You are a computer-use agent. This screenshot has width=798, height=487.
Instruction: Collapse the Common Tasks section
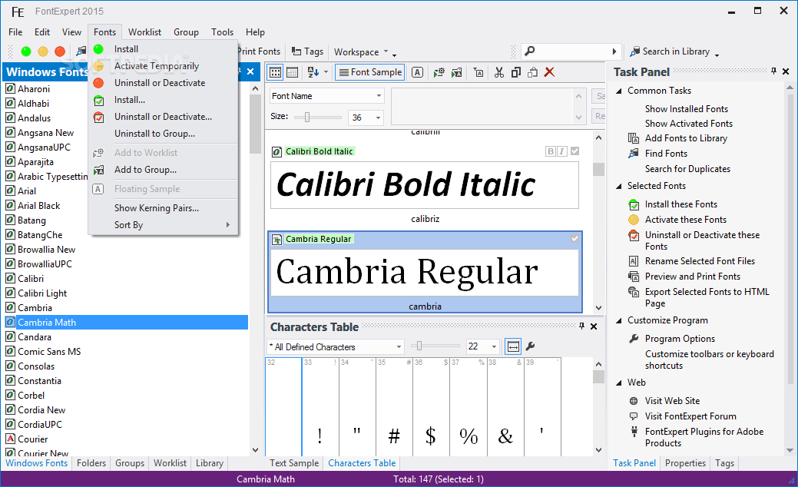click(x=619, y=91)
